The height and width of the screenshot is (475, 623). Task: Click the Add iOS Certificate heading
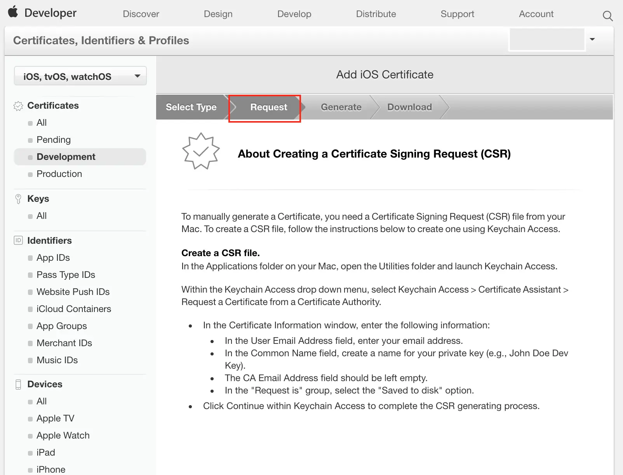click(x=385, y=75)
